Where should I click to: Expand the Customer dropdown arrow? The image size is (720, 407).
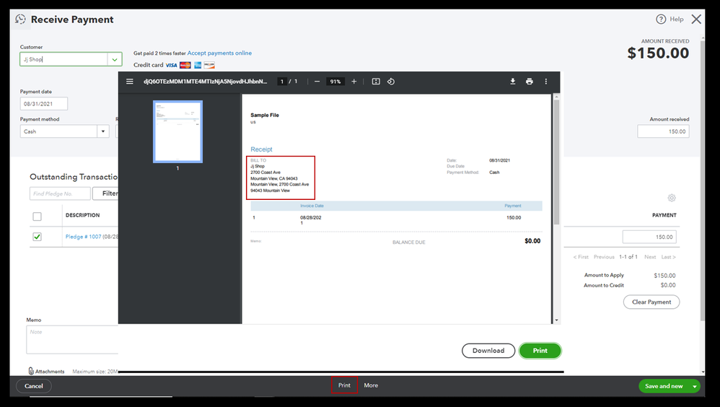(114, 59)
